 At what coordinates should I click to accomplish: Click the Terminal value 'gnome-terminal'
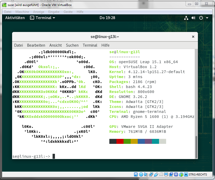pyautogui.click(x=149, y=112)
